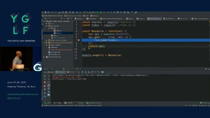210x118 pixels.
Task: Select app.js under api-service
Action: click(x=55, y=36)
